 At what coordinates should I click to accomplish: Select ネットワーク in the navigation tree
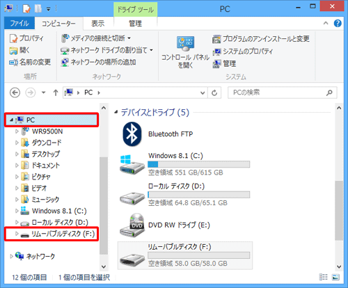click(x=35, y=256)
